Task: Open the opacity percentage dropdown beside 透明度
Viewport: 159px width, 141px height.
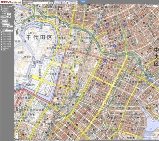Action: pos(10,26)
